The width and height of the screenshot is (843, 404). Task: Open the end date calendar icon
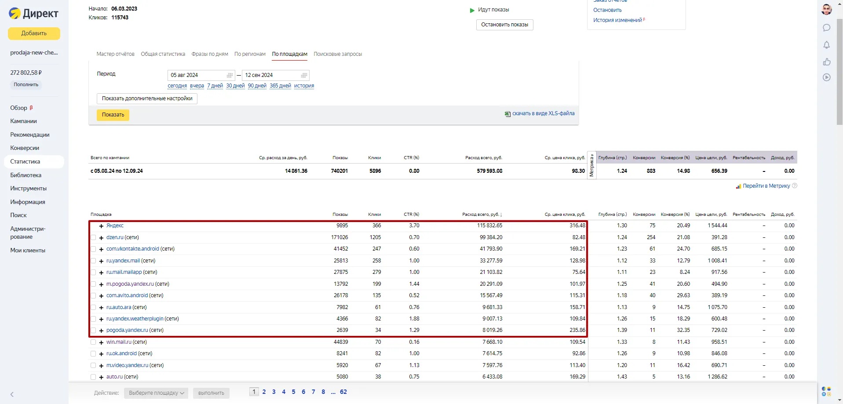304,75
